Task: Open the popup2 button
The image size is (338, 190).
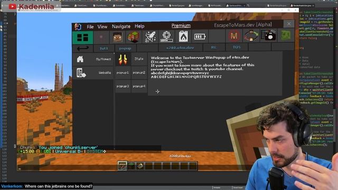Action: [139, 73]
